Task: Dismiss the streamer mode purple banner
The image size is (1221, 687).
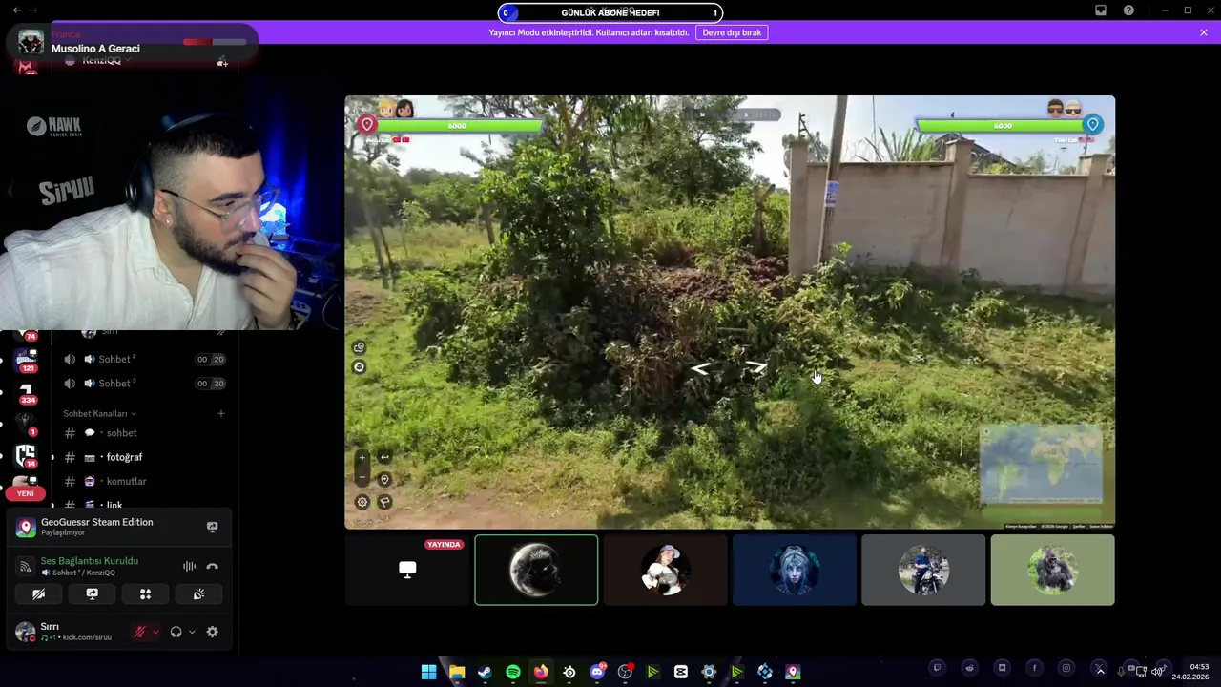Action: [1204, 32]
